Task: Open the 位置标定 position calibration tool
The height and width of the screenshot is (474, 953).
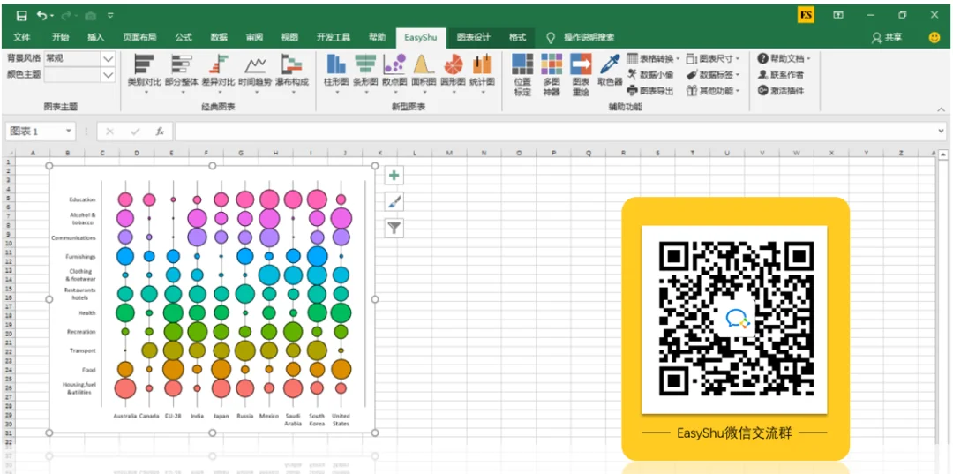Action: point(522,74)
